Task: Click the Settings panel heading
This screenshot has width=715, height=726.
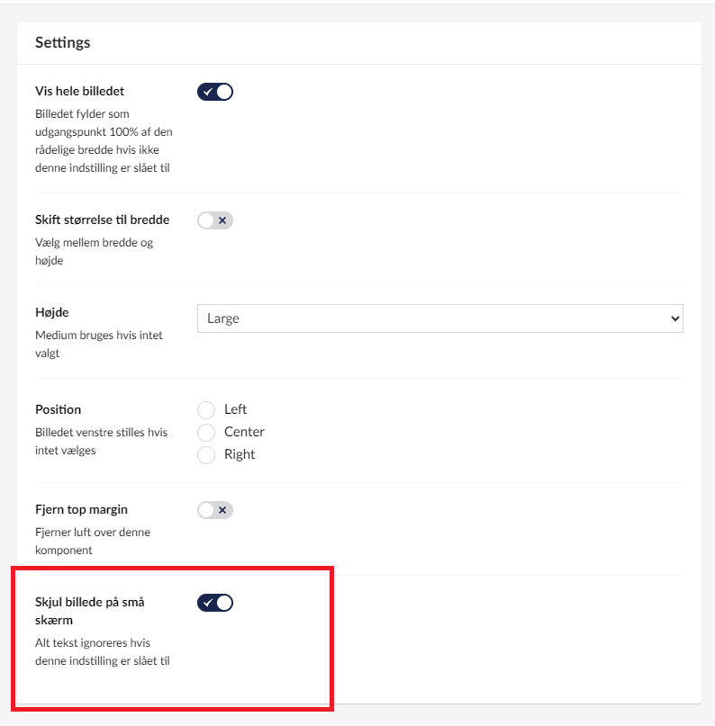Action: point(62,42)
